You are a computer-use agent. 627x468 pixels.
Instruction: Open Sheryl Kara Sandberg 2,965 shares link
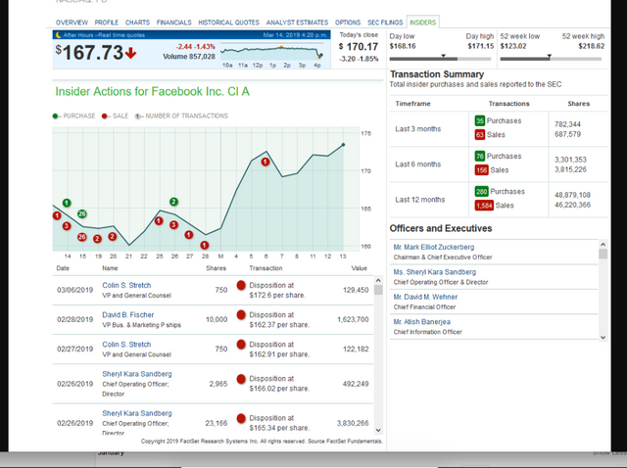137,374
